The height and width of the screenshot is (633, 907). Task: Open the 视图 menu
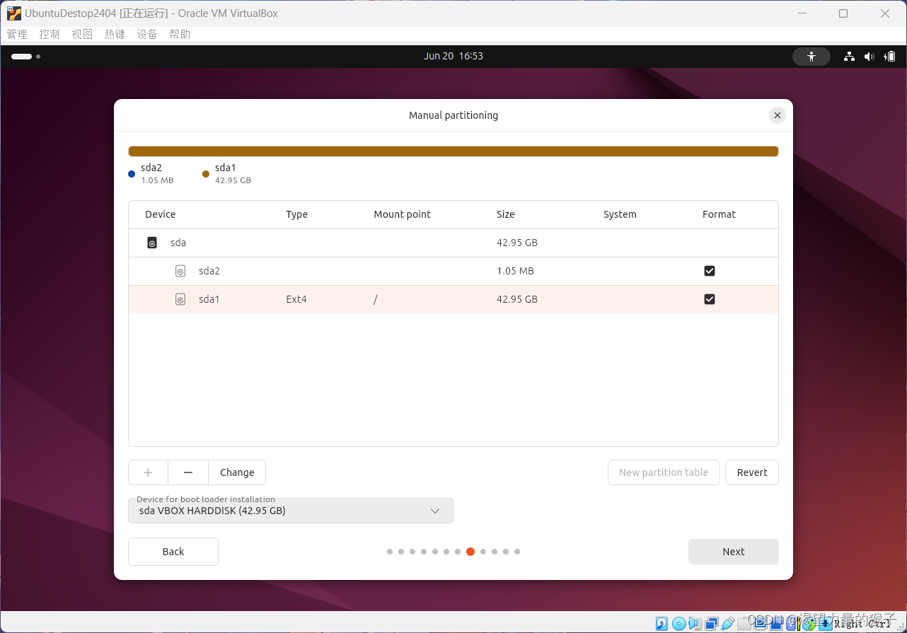(x=82, y=34)
